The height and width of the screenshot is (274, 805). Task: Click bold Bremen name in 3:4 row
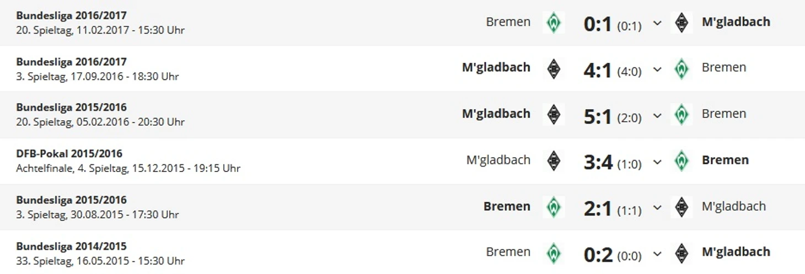725,160
